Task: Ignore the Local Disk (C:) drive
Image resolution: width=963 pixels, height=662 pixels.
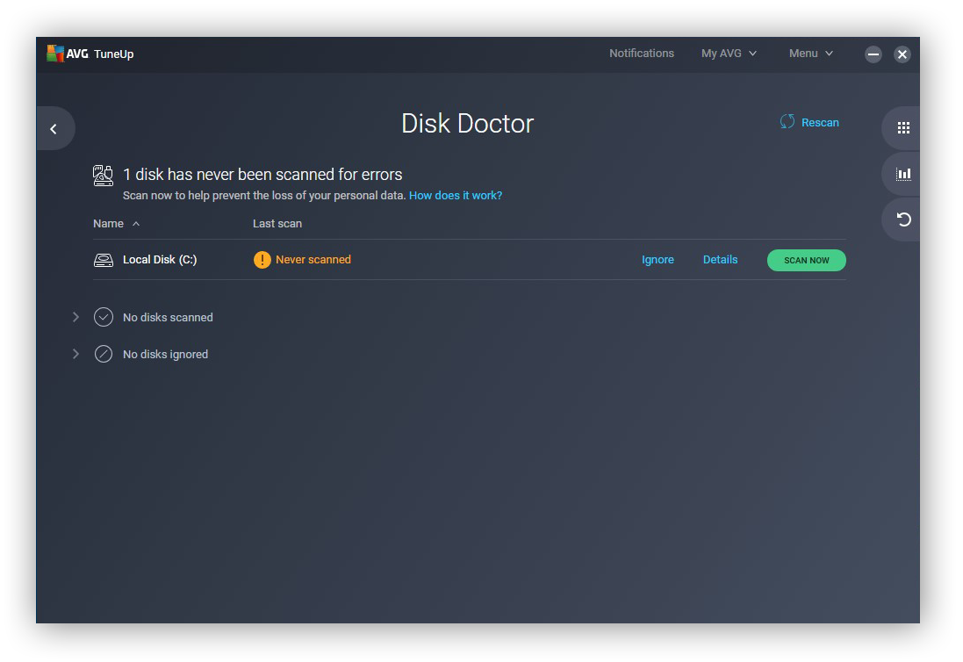Action: [x=658, y=259]
